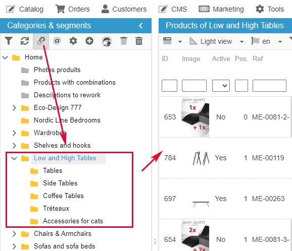Expand the Chairs & Armchairs category
The image size is (292, 251).
(x=14, y=234)
